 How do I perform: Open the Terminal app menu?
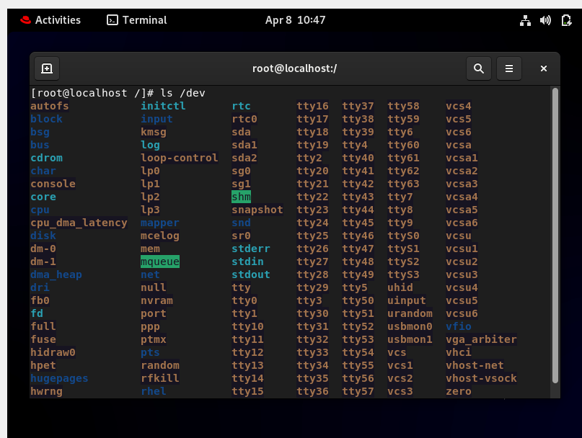coord(137,20)
